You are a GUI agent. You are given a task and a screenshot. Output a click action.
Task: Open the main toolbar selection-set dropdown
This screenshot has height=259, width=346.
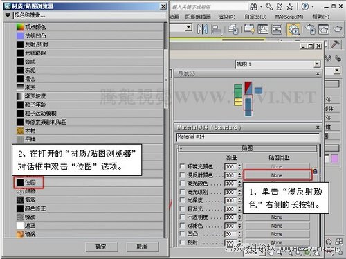pyautogui.click(x=189, y=28)
